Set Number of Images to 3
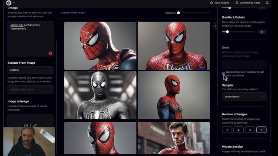Viewport: 278px width, 156px height. 250,130
